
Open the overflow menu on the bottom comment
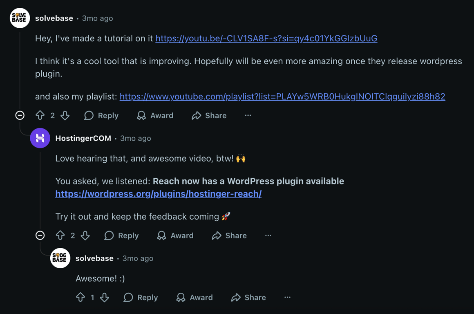[x=287, y=298]
